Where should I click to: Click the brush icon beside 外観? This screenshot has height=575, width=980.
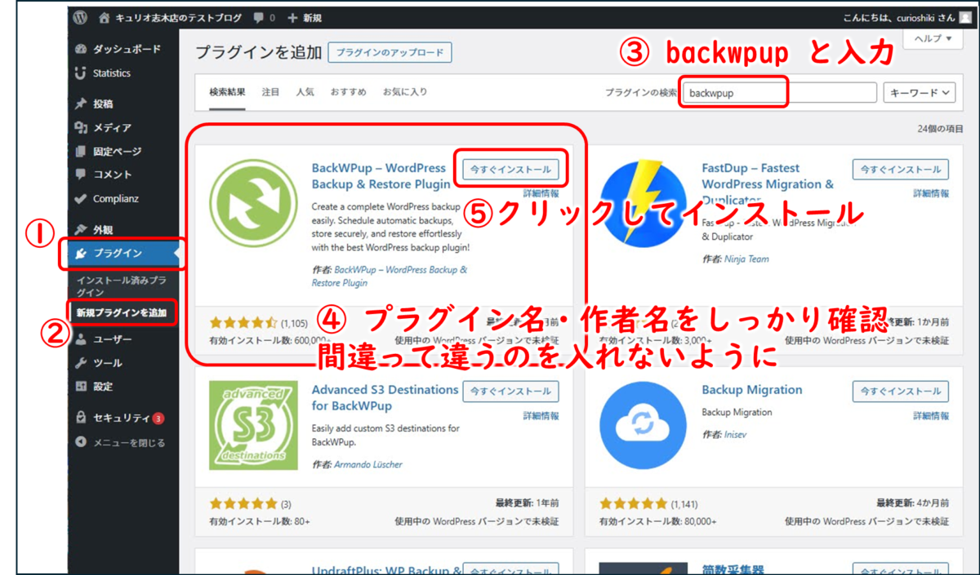click(x=80, y=230)
